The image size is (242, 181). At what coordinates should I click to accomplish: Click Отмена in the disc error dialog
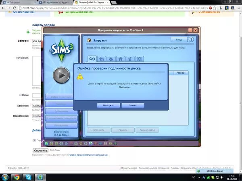(133, 105)
